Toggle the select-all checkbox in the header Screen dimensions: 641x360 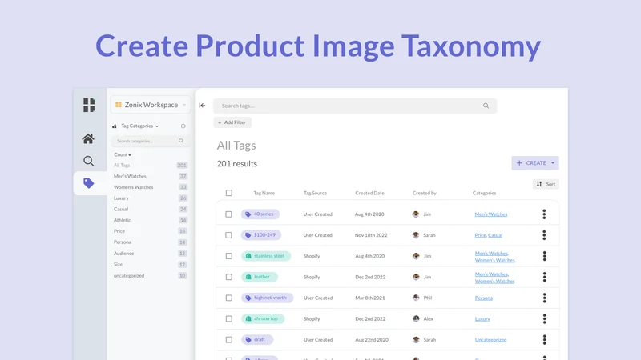click(x=229, y=193)
